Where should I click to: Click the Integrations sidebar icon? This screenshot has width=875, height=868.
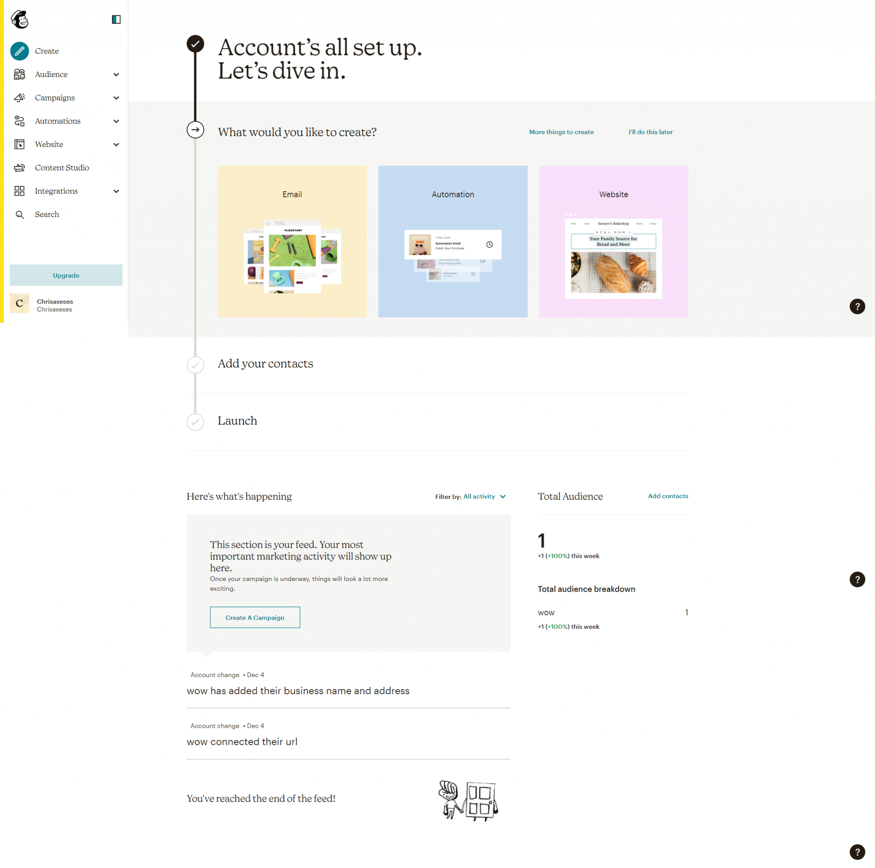coord(20,191)
